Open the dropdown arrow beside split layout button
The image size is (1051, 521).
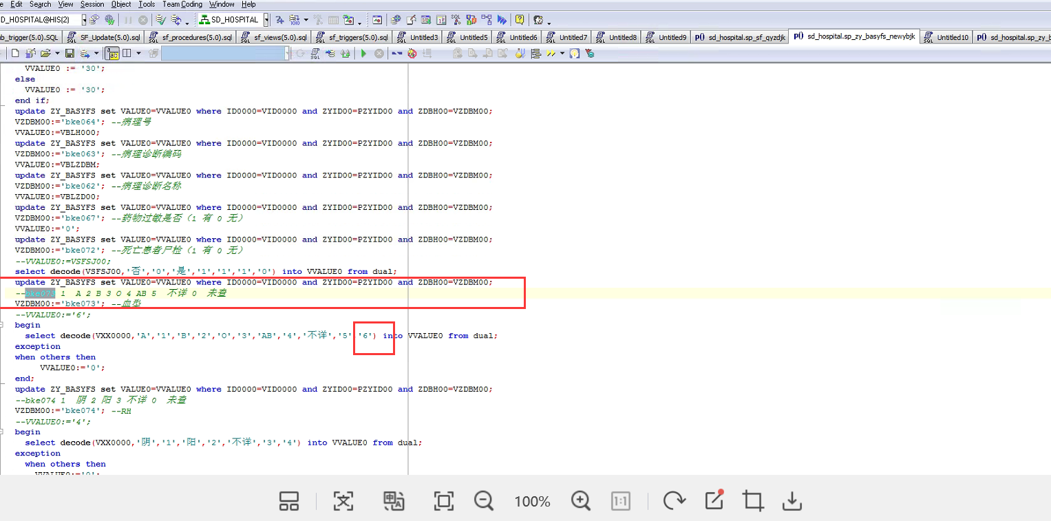[x=138, y=53]
